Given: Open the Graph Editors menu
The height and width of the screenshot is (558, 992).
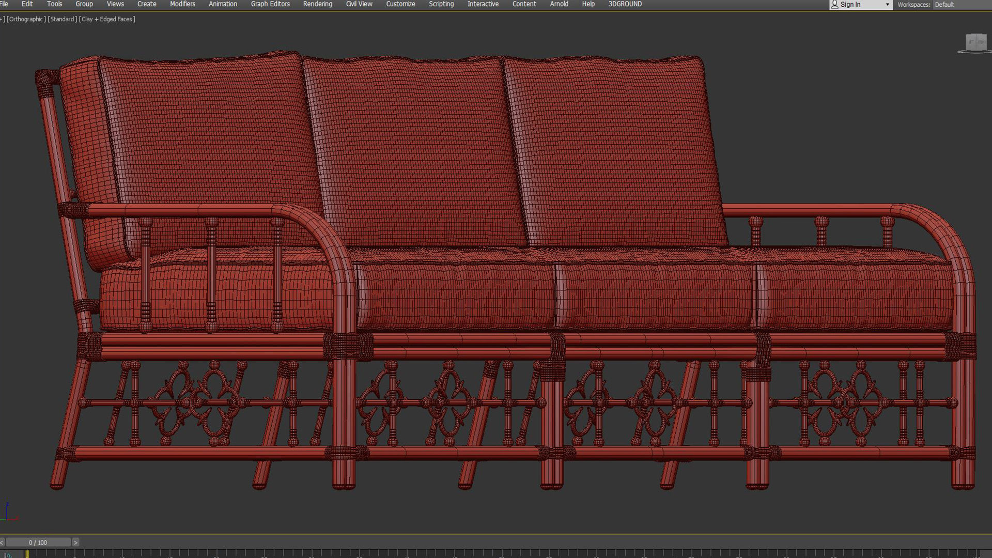Looking at the screenshot, I should [x=270, y=4].
